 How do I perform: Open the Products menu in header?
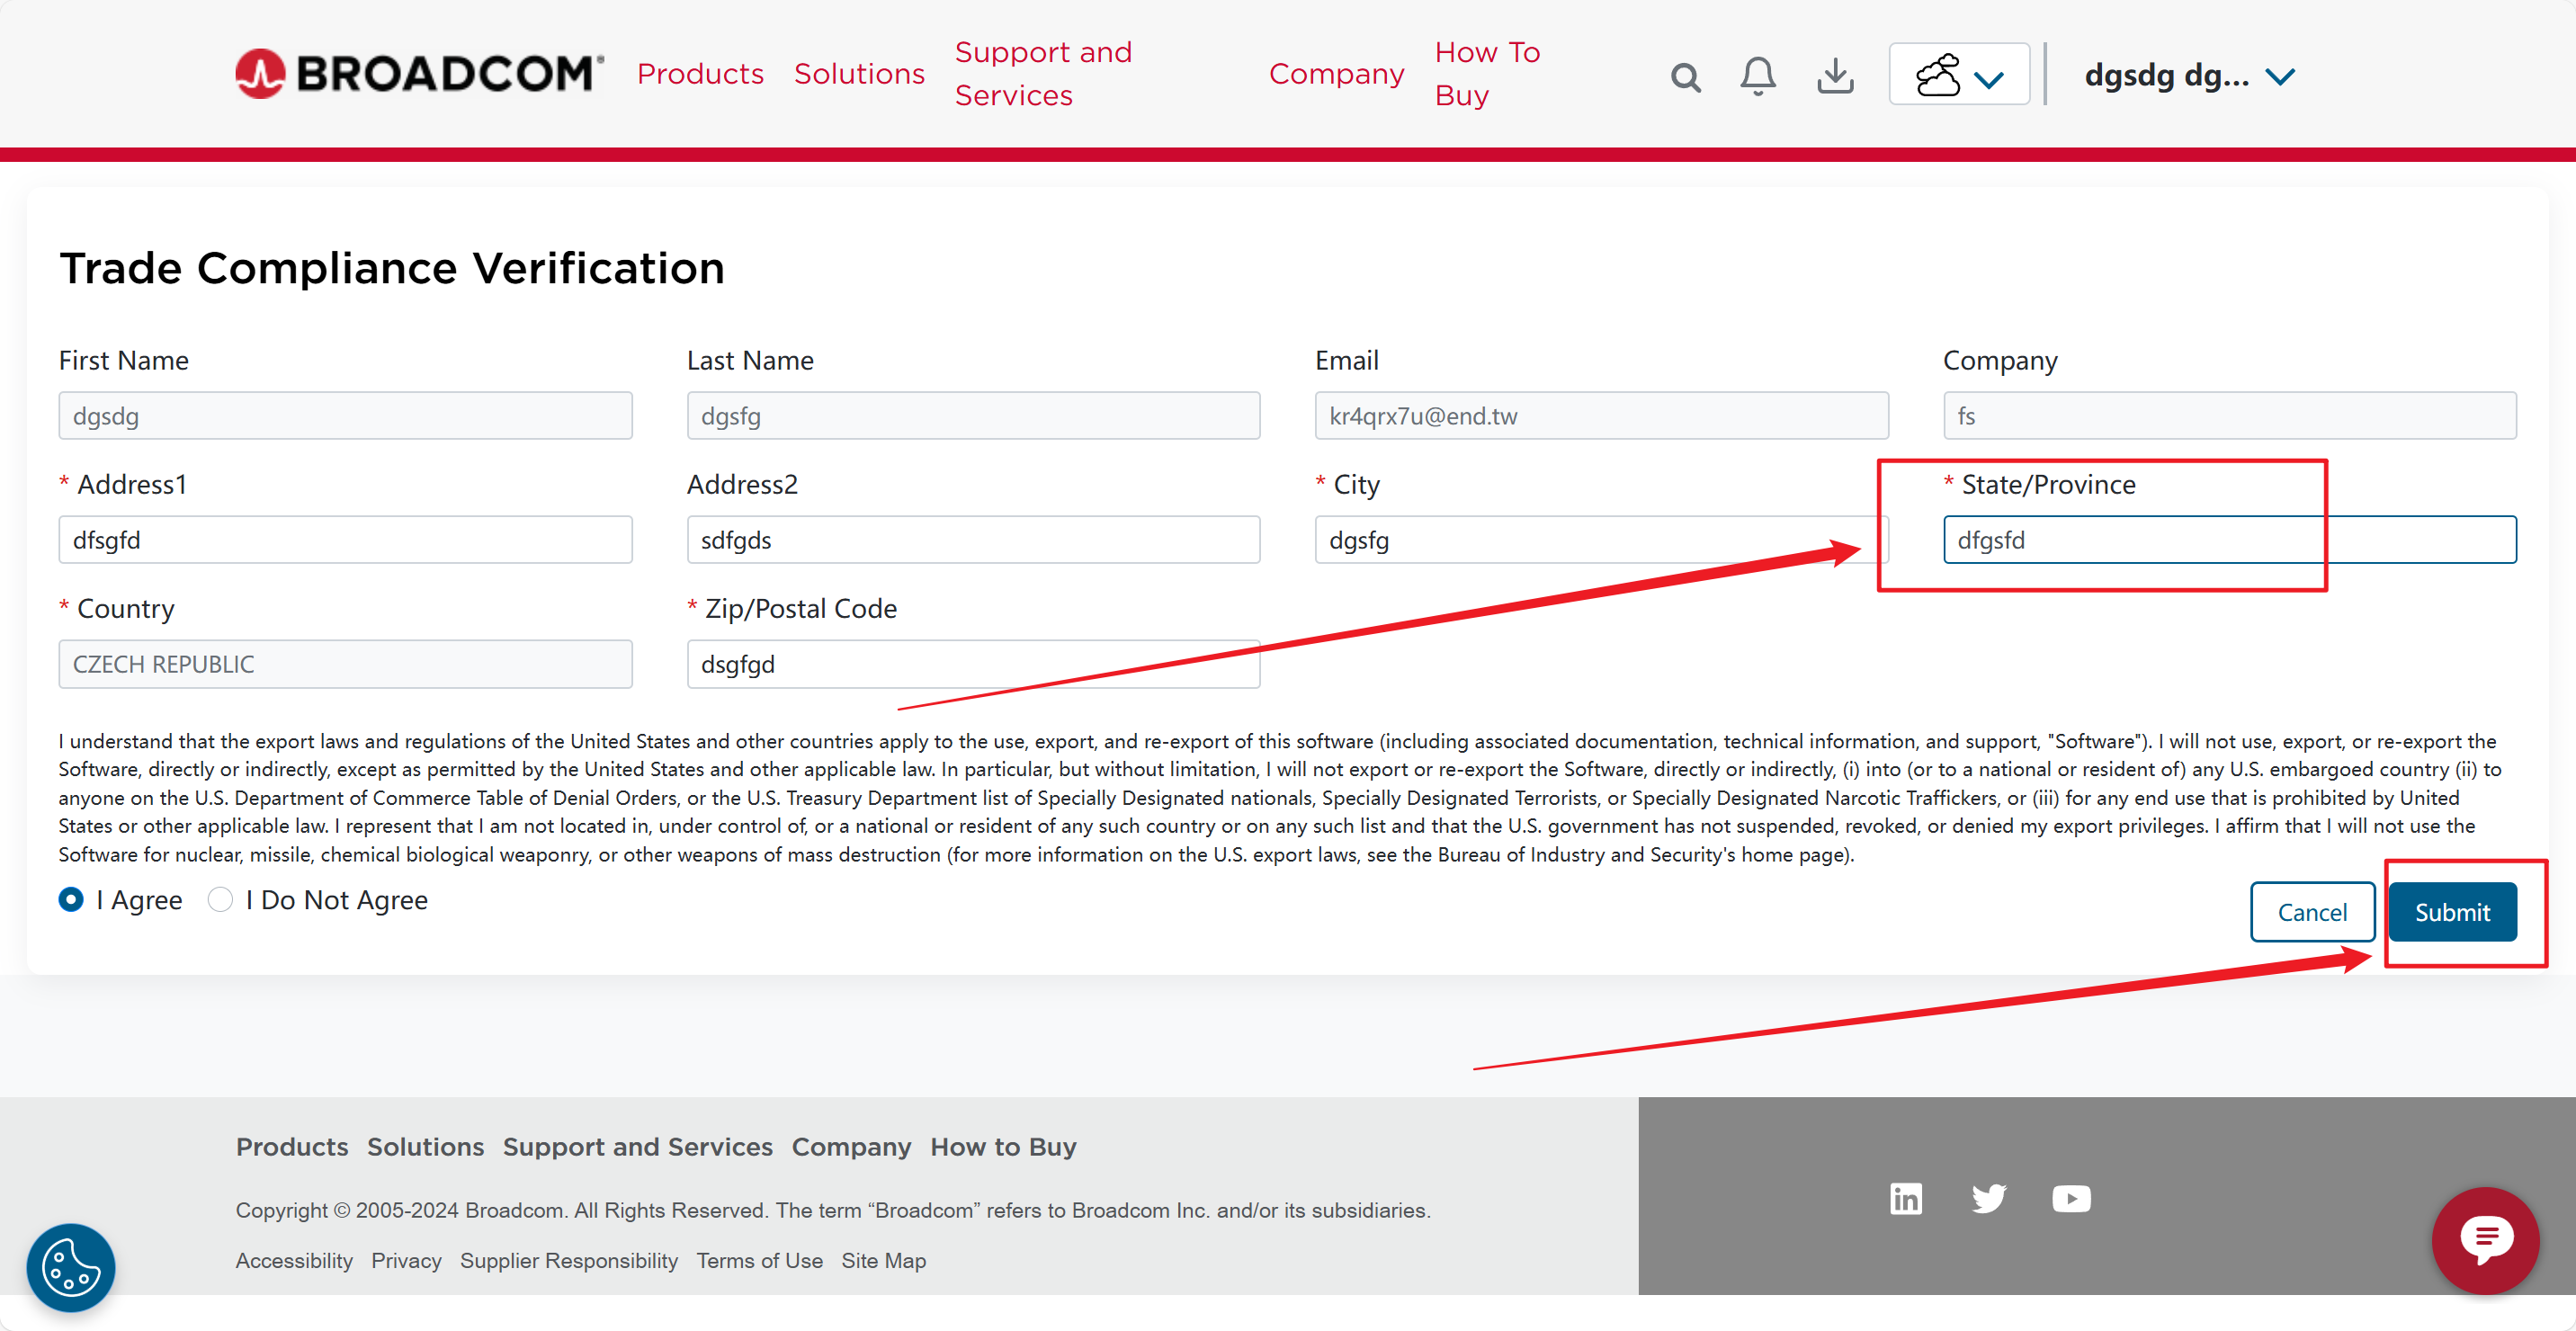point(700,74)
